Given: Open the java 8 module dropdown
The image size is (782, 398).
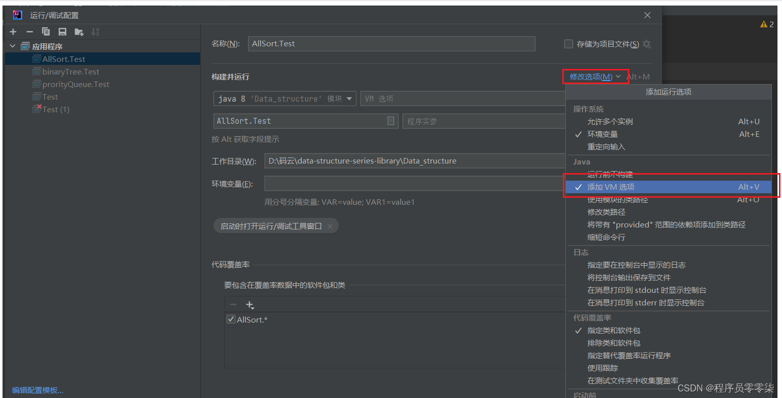Looking at the screenshot, I should (x=285, y=99).
